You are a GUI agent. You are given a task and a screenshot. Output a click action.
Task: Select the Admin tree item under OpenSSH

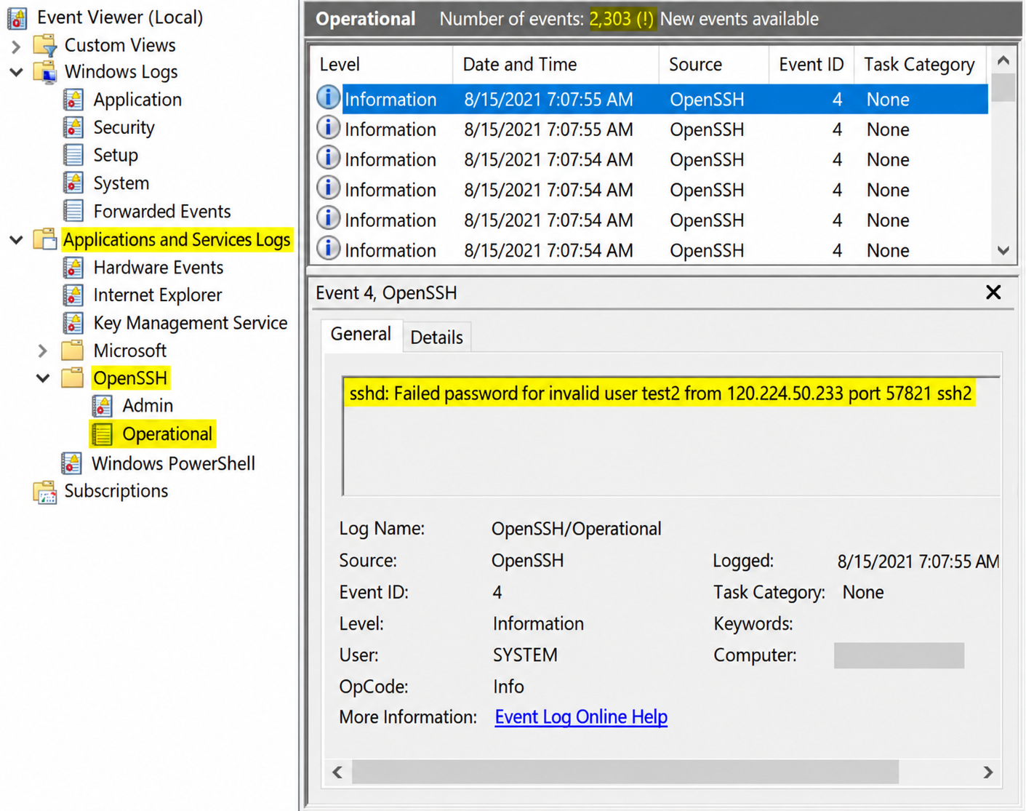tap(148, 406)
